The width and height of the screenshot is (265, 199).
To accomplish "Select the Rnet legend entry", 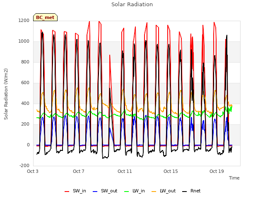I will point(191,191).
